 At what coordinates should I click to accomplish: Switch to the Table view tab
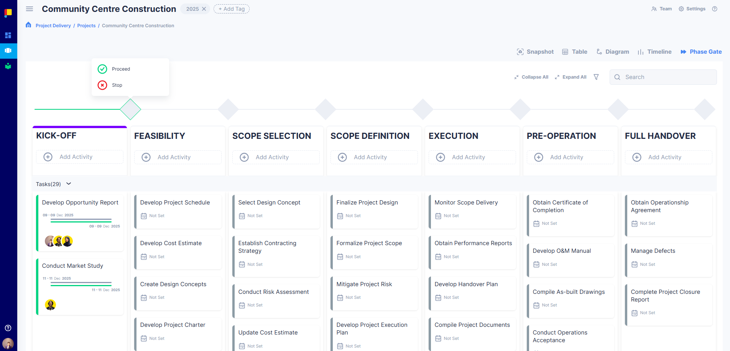(575, 52)
